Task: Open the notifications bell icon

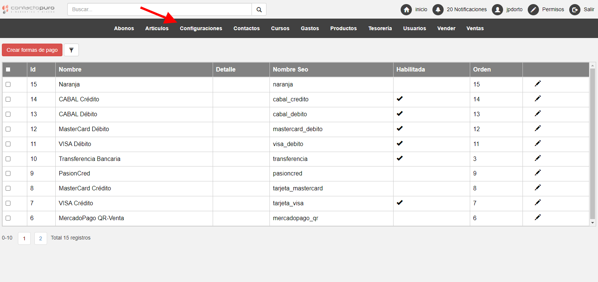Action: [438, 10]
